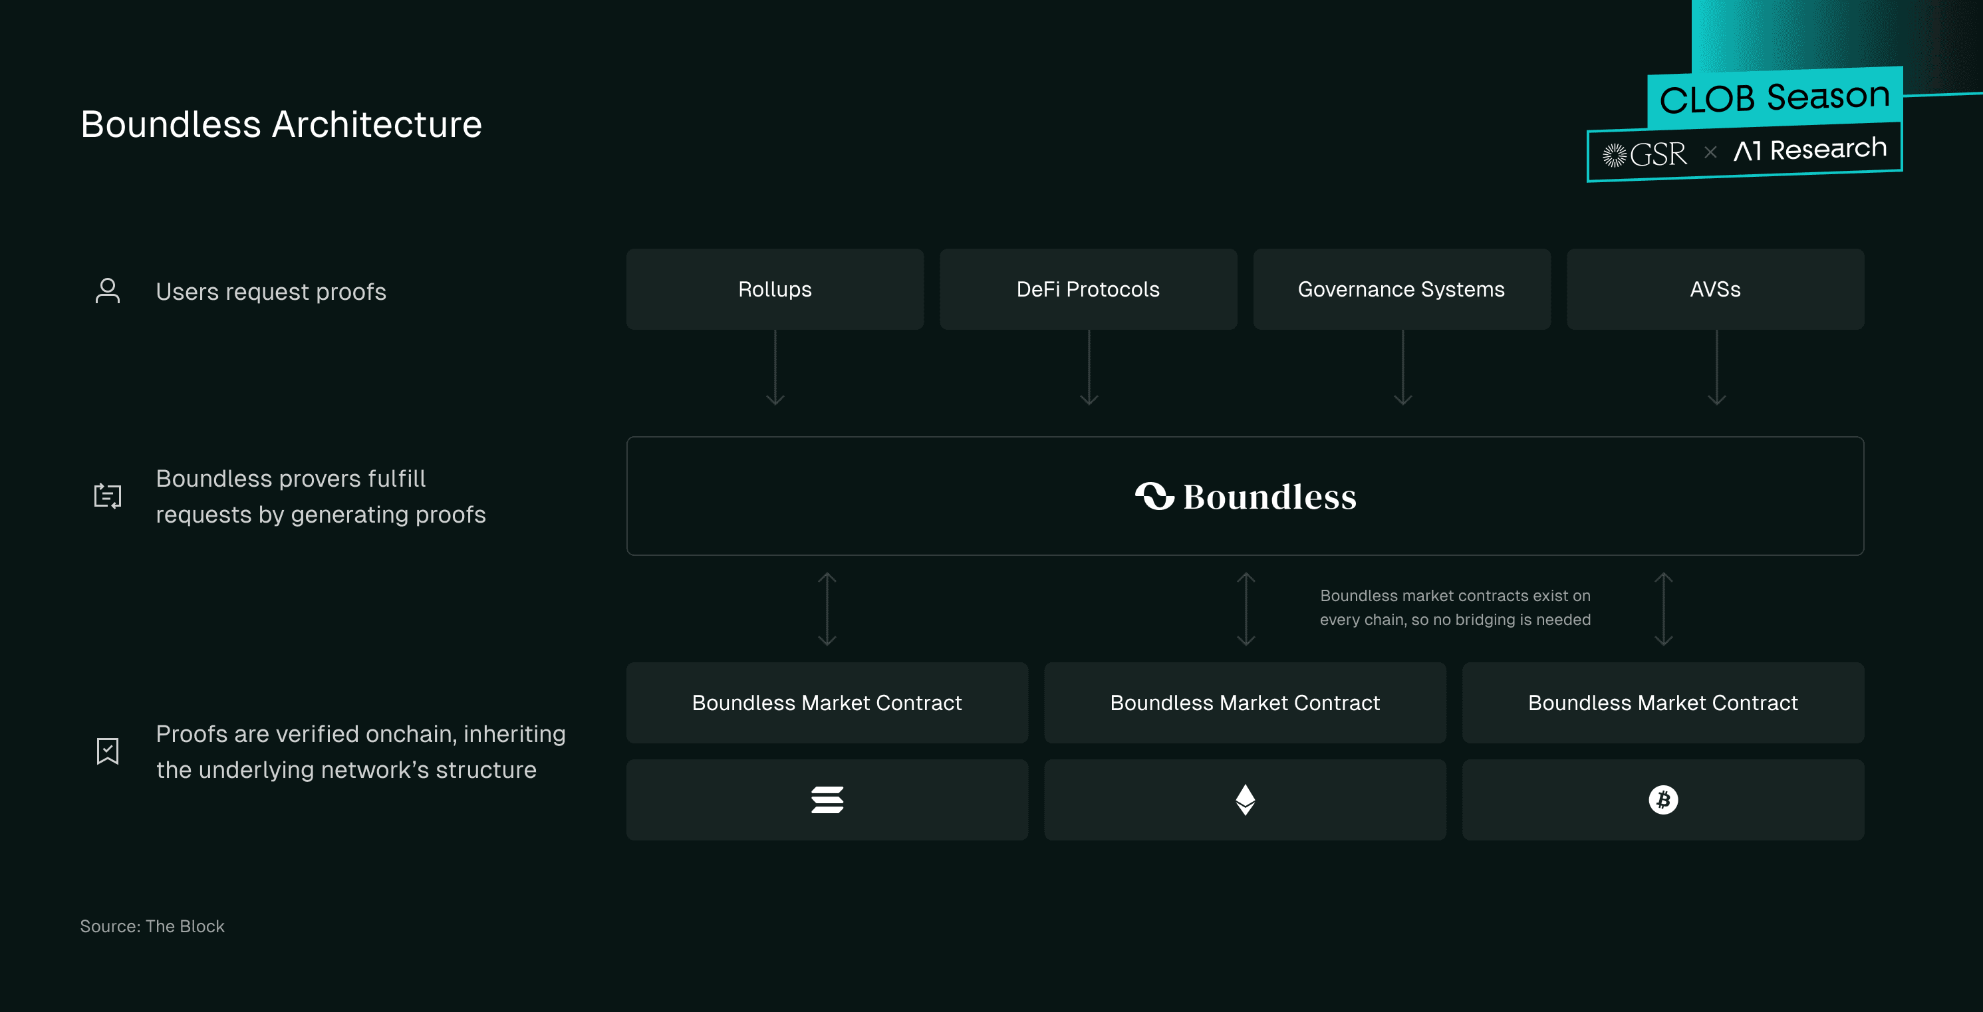Click the central Boundless wordmark
Viewport: 1983px width, 1012px height.
[x=1269, y=497]
